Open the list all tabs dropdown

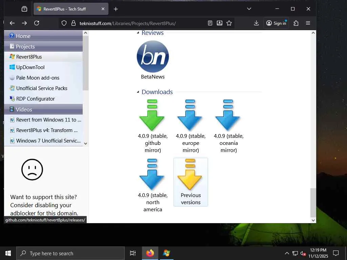pos(249,9)
